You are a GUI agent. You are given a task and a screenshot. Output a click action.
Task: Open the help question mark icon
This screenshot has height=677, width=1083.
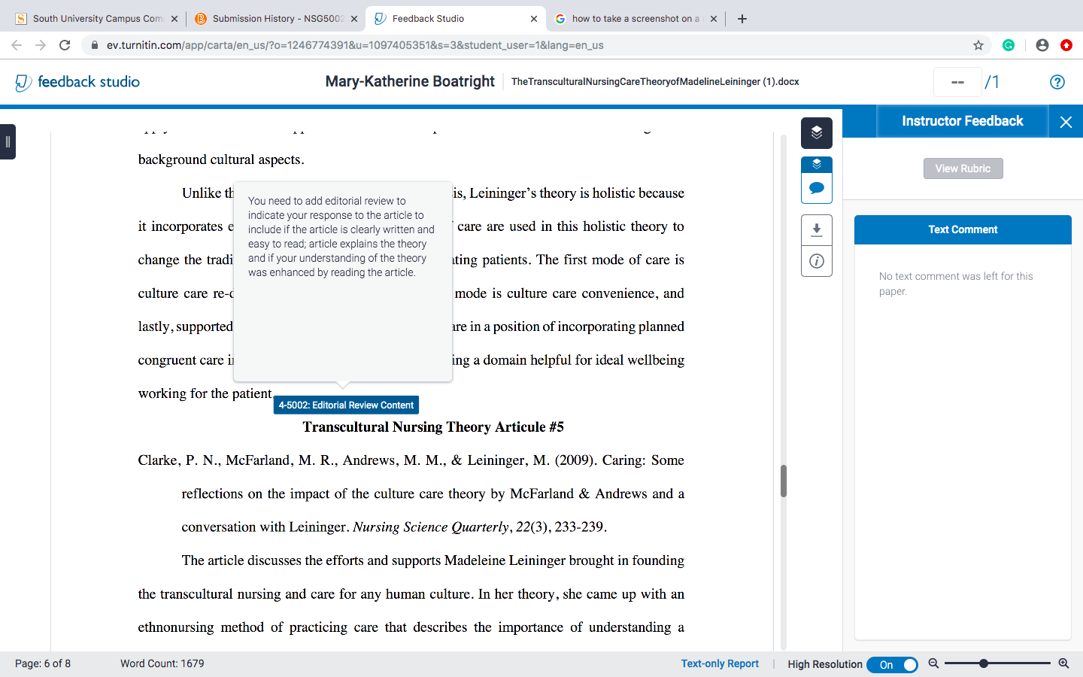click(1057, 82)
